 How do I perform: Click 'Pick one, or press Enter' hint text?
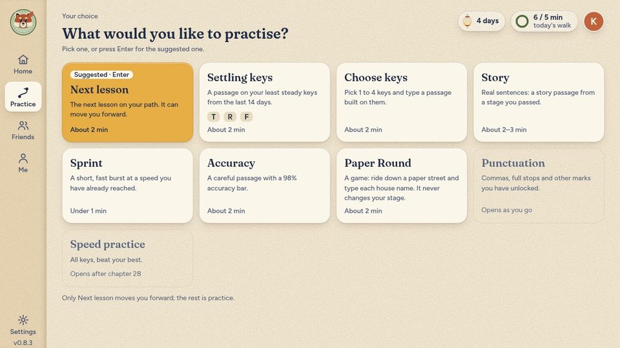(x=133, y=49)
